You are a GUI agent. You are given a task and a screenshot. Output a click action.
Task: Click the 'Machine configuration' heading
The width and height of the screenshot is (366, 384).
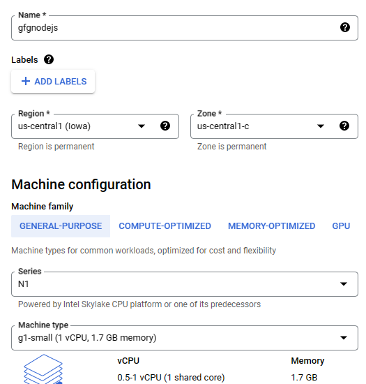81,184
